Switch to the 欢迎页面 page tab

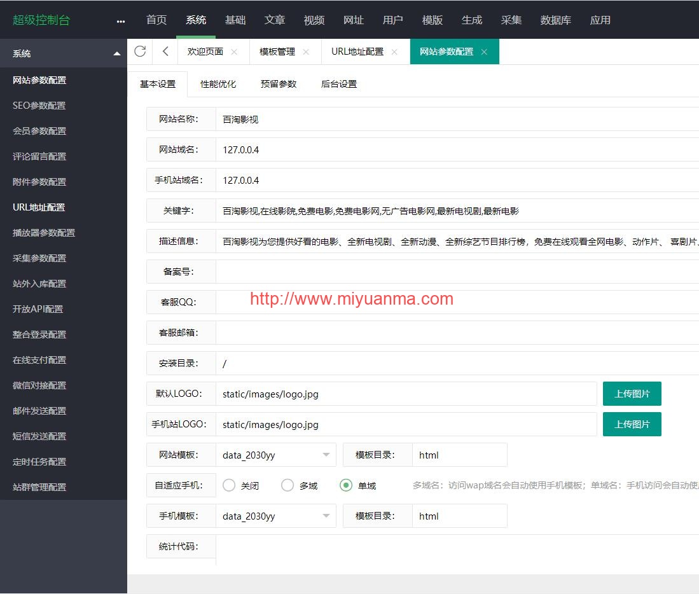[x=205, y=52]
